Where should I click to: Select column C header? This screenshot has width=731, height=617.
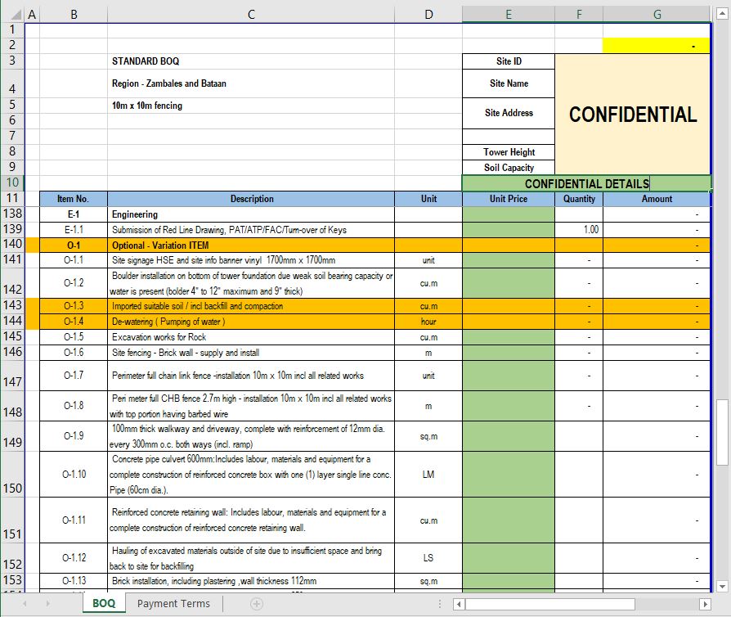251,15
